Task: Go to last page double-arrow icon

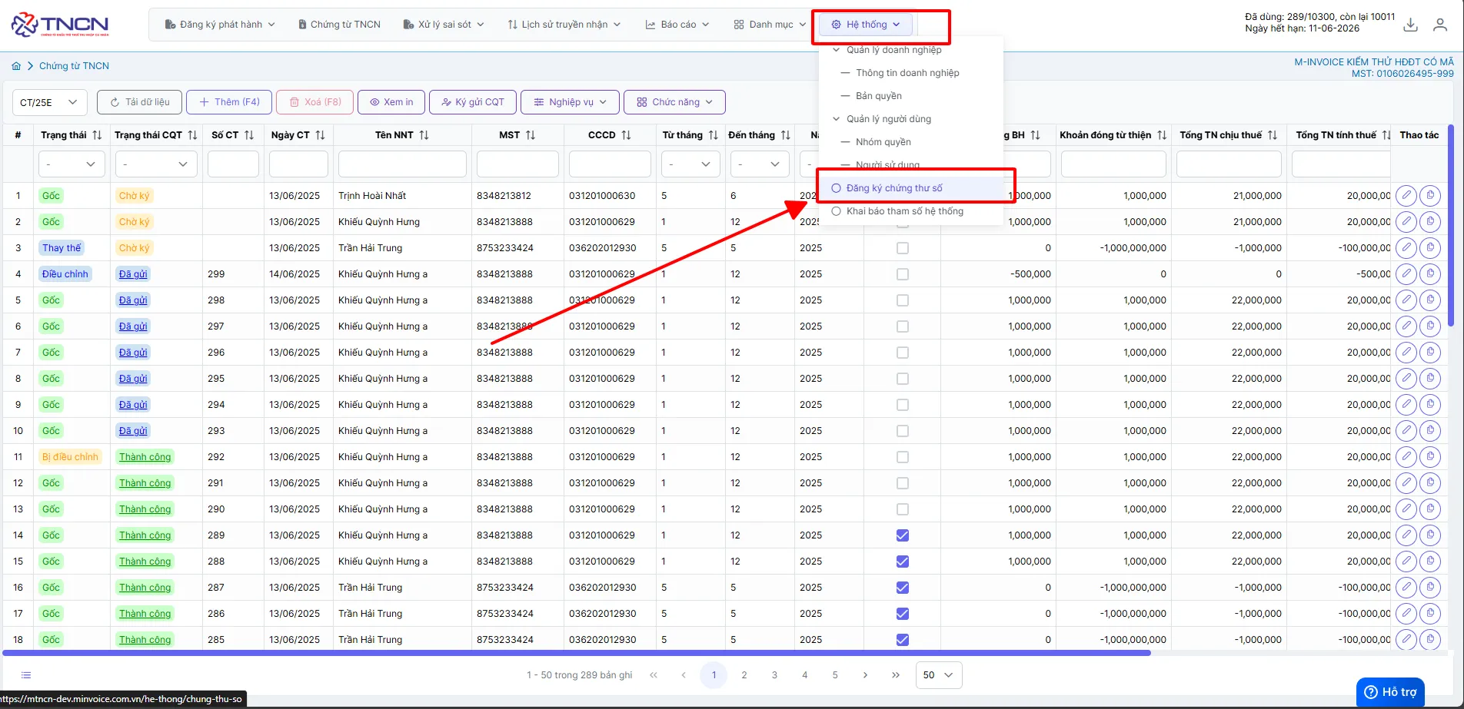Action: [896, 675]
